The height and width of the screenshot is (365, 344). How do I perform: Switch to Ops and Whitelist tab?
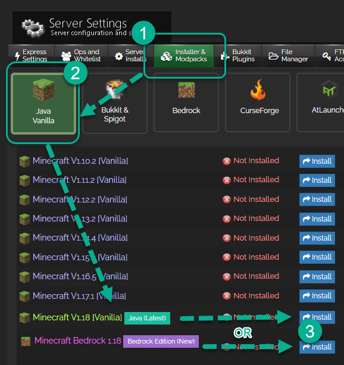[81, 56]
